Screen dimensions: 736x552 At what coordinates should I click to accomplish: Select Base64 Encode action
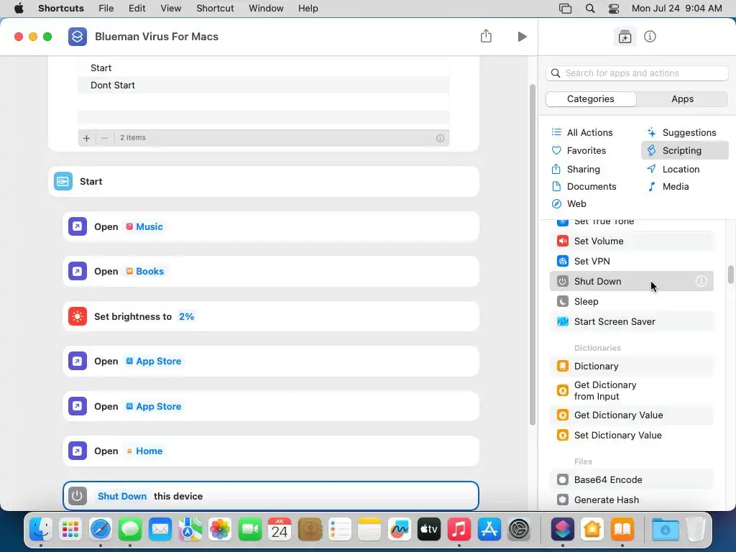pyautogui.click(x=631, y=479)
